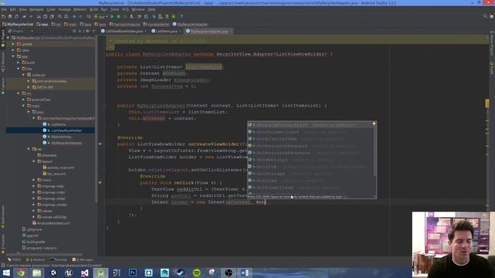Image resolution: width=495 pixels, height=278 pixels.
Task: Expand the gradle folder in project tree
Action: pos(13,44)
